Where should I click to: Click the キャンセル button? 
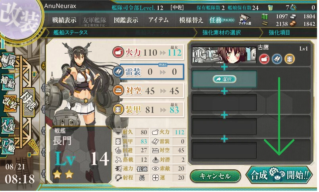tap(215, 176)
